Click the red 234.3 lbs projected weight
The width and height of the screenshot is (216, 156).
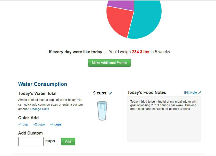click(140, 52)
